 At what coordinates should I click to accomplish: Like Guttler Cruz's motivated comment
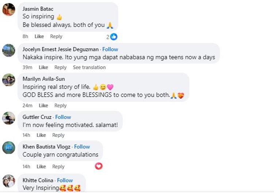(41, 135)
